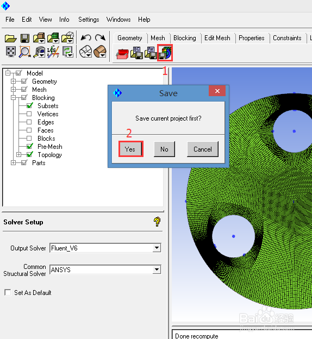Click the 'Done recompute' message text
This screenshot has width=312, height=339.
[x=196, y=336]
